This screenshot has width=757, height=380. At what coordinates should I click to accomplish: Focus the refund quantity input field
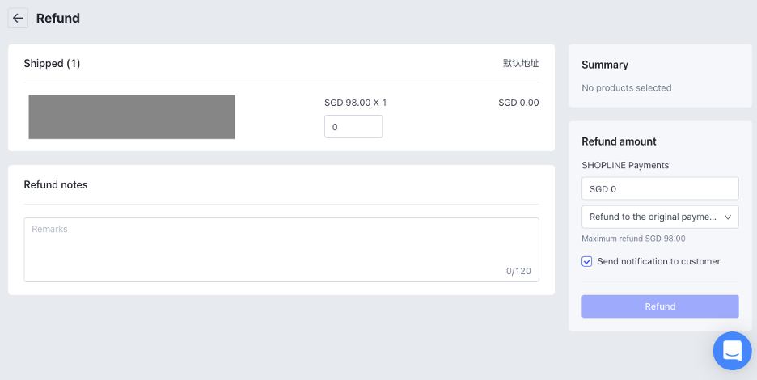[353, 127]
